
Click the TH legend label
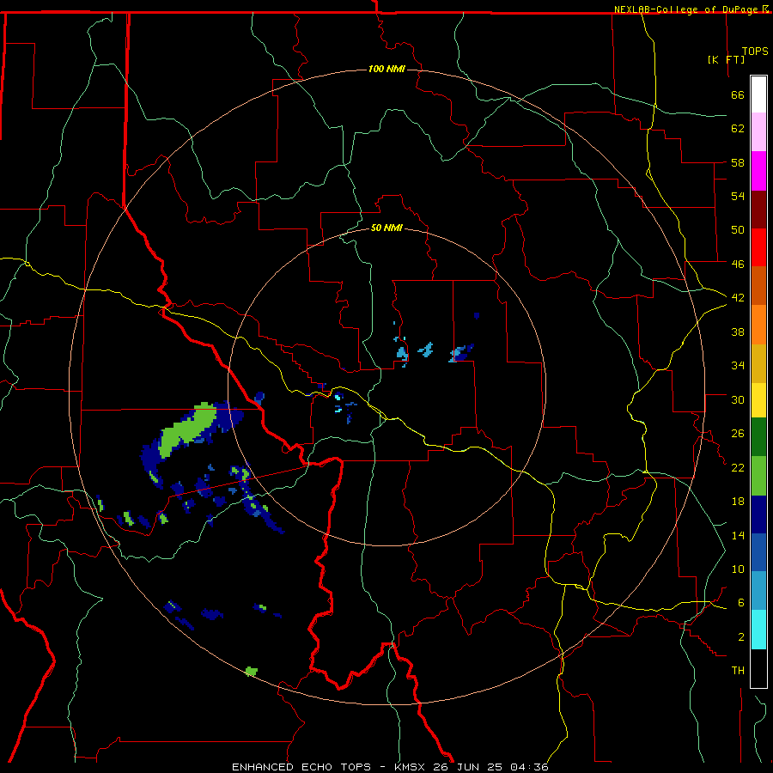click(738, 670)
